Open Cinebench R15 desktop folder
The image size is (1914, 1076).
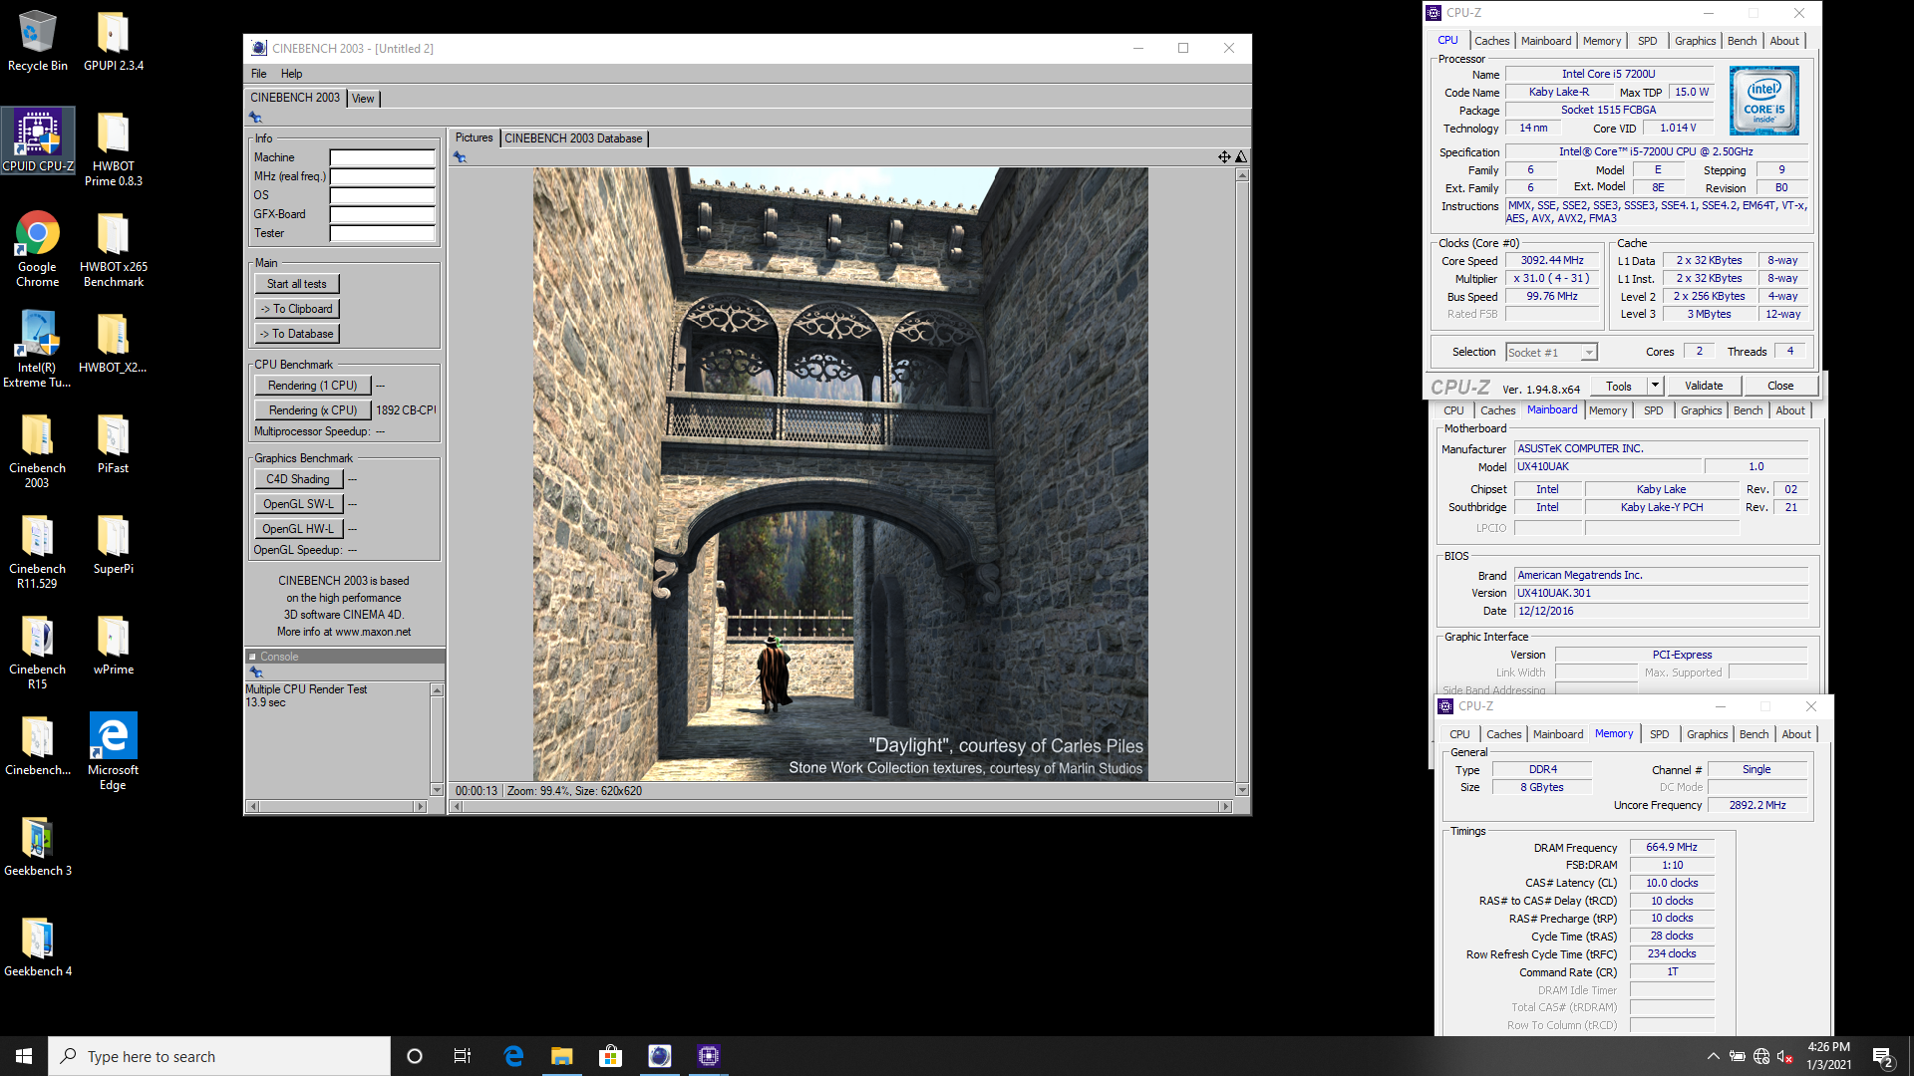[38, 652]
